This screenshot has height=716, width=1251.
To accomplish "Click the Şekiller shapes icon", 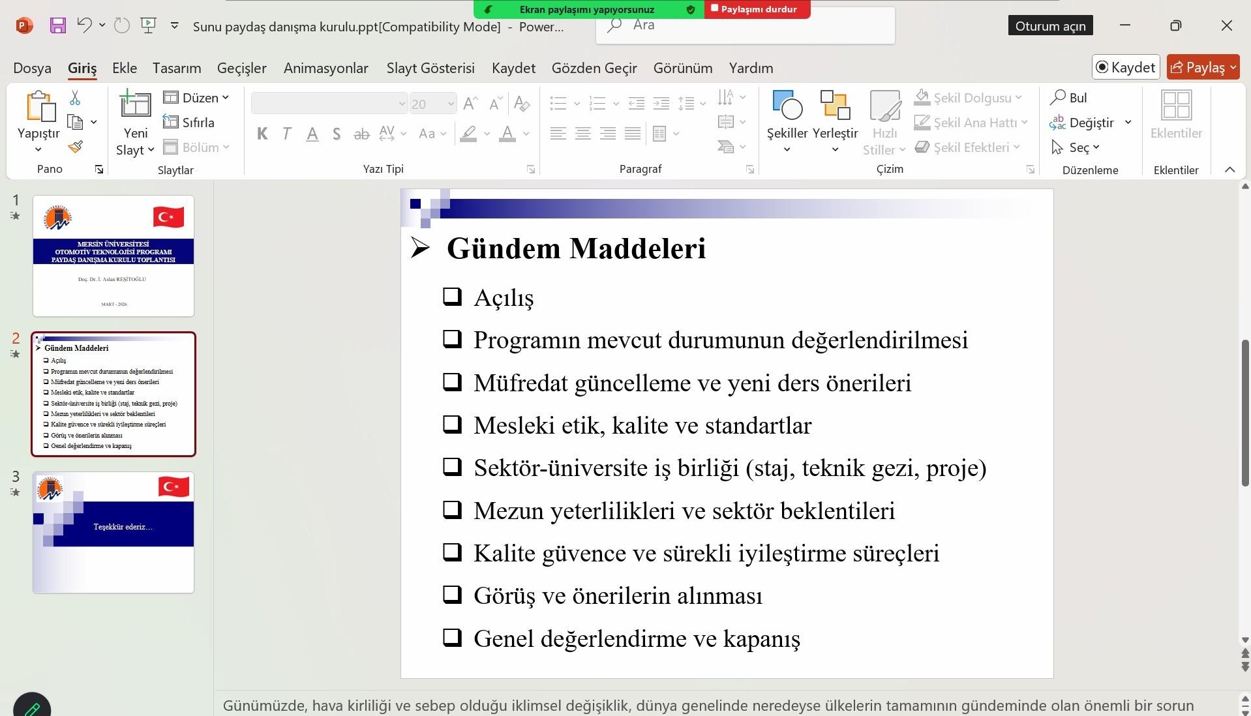I will 787,106.
